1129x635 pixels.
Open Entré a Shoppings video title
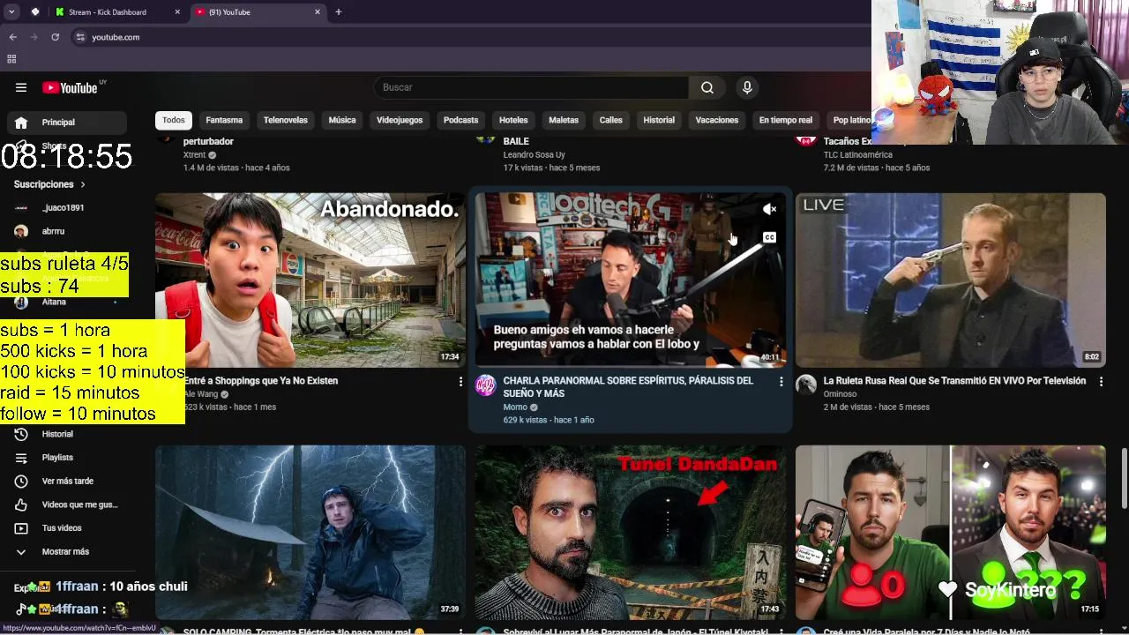[261, 381]
